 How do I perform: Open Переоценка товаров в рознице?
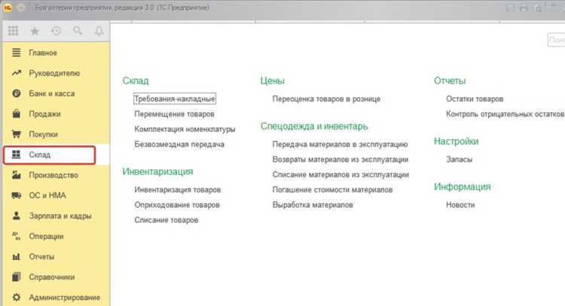click(326, 99)
